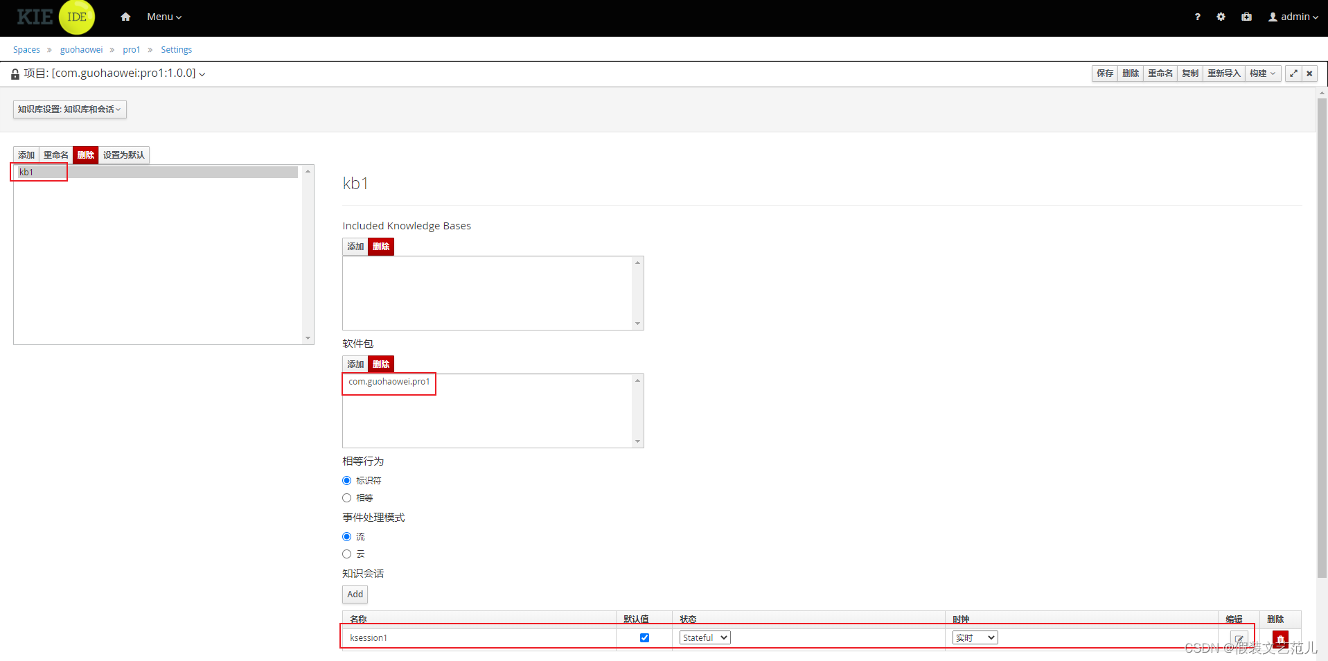Viewport: 1328px width, 661px height.
Task: Delete a software package with red 删除
Action: pos(381,364)
